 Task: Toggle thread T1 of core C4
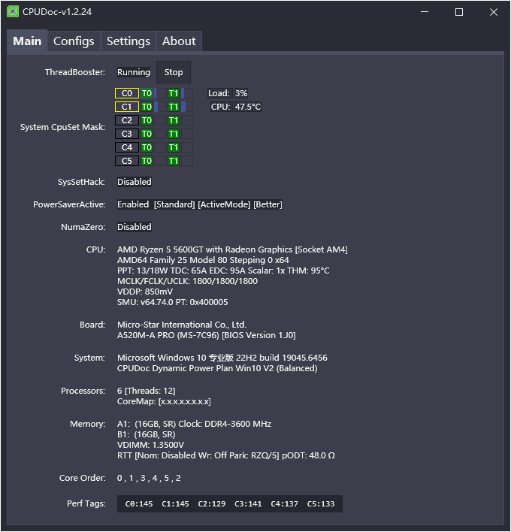pos(174,147)
